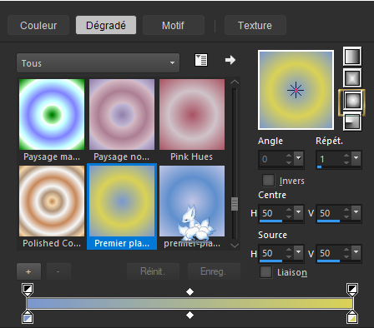Screen dimensions: 374x328
Task: Open the Source V value dropdown
Action: [356, 252]
